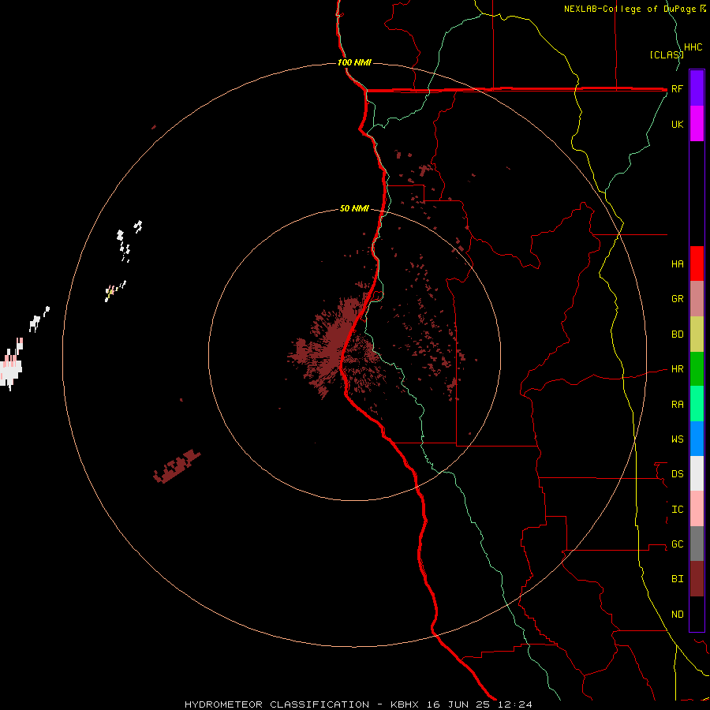Select the BD yellow legend block

(x=697, y=334)
